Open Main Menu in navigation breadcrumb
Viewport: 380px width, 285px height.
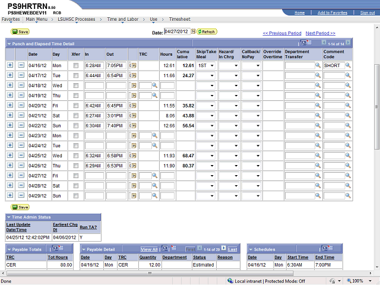(x=37, y=19)
